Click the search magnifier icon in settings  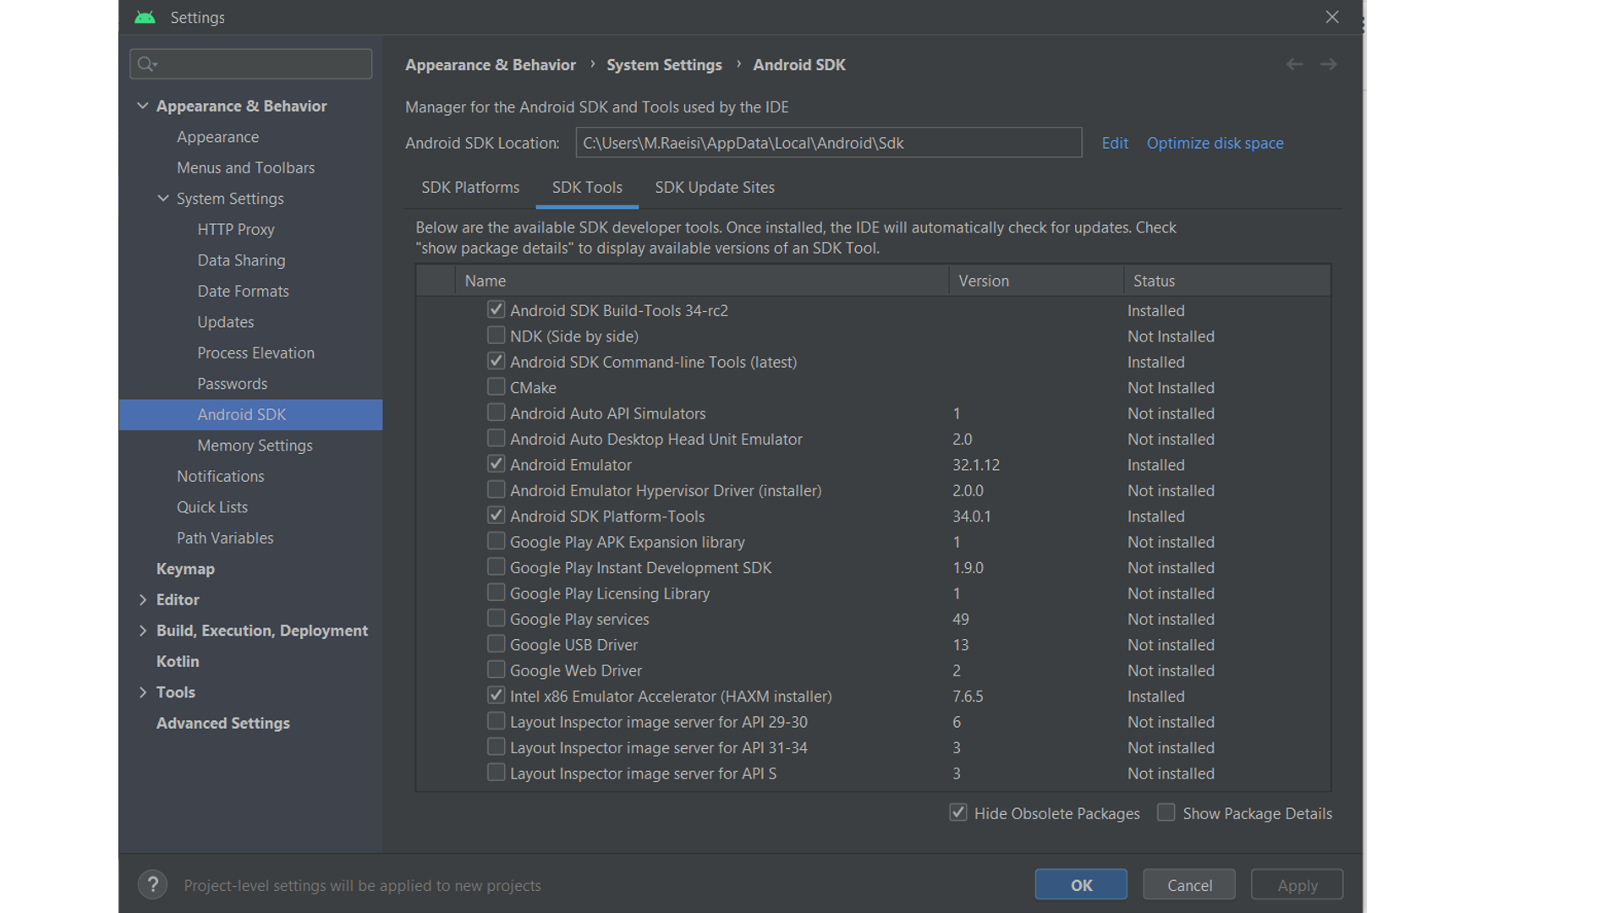pyautogui.click(x=147, y=63)
